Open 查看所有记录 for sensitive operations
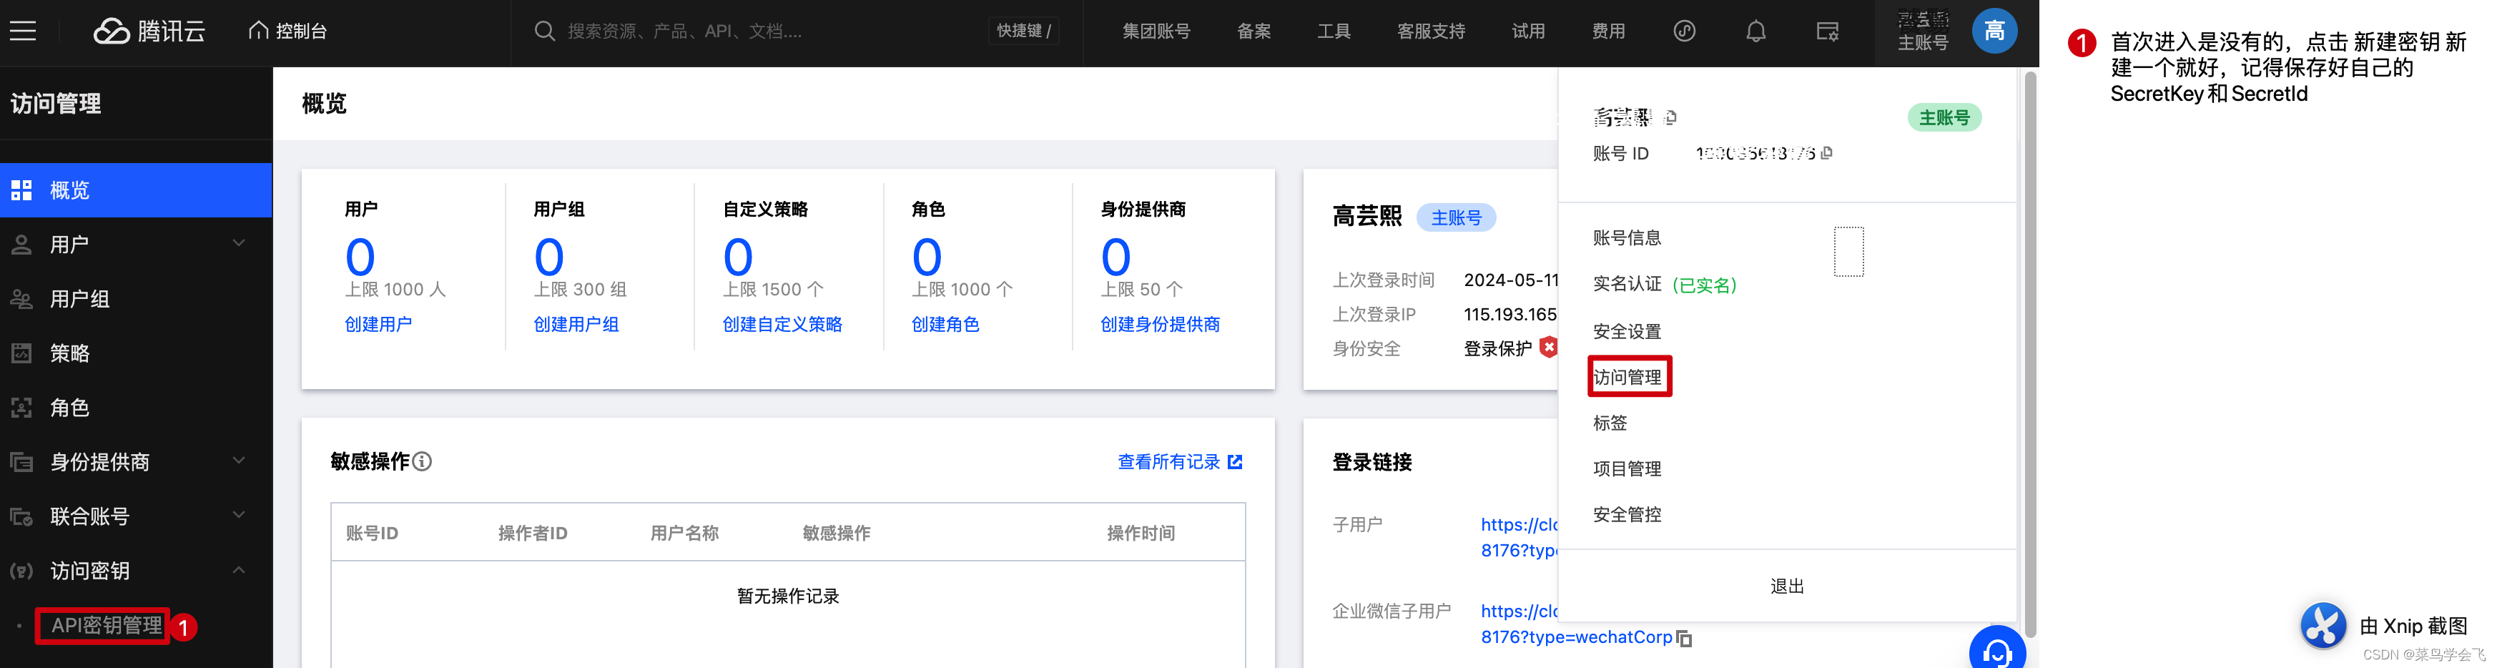The image size is (2497, 668). click(x=1170, y=461)
